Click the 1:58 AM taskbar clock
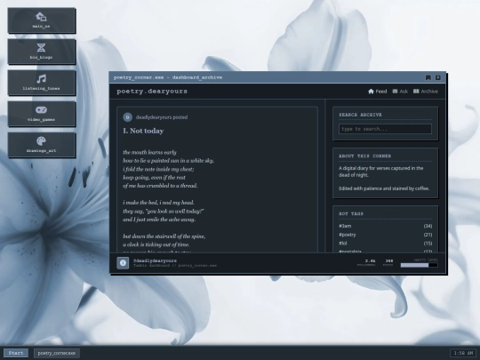480x360 pixels. (x=463, y=353)
